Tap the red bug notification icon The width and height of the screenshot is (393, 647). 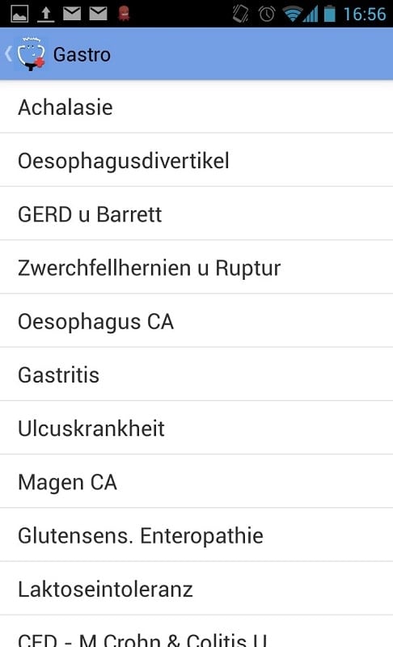124,14
